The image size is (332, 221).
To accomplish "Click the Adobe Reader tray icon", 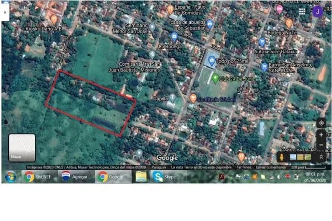I will click(222, 177).
